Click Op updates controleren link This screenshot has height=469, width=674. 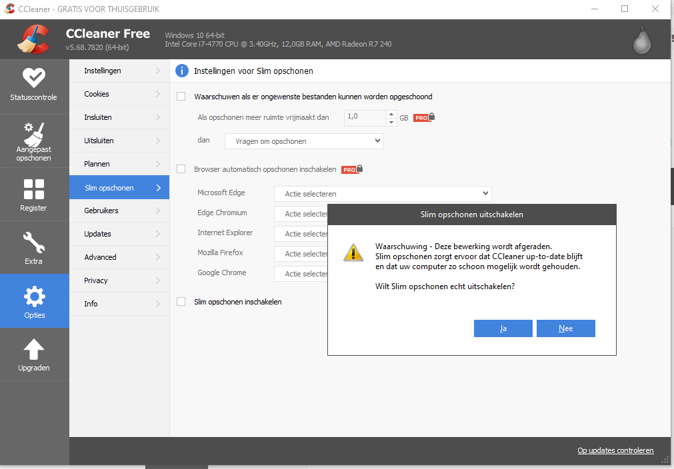coord(615,451)
